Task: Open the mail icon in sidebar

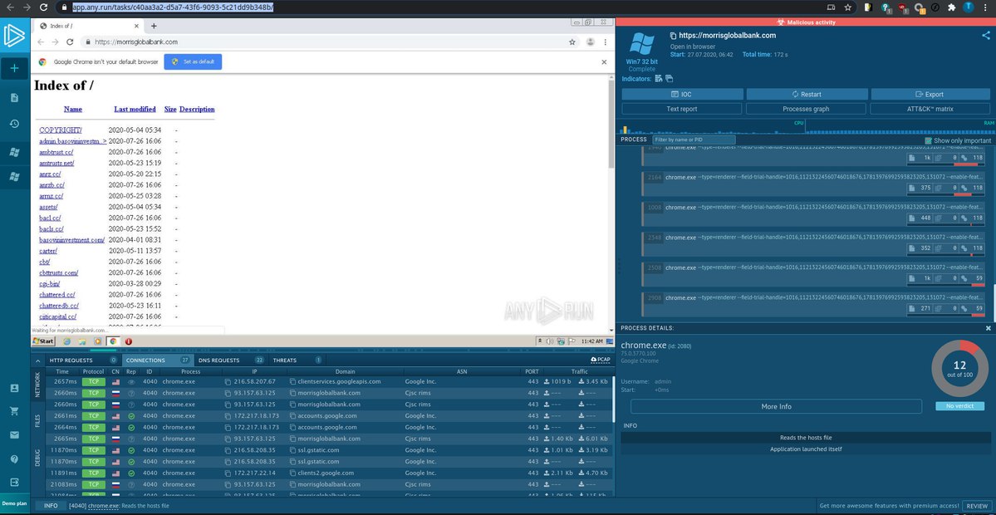Action: 15,435
